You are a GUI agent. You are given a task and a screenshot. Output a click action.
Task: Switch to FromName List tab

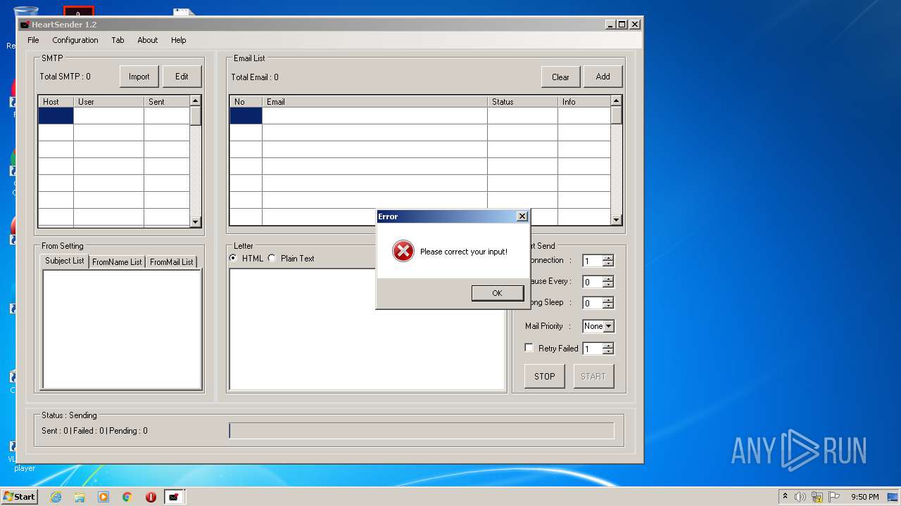[117, 262]
